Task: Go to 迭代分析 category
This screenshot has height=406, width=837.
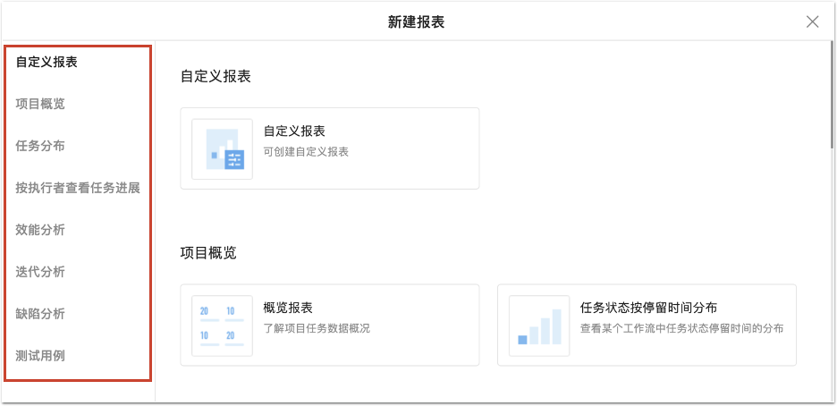Action: tap(40, 272)
